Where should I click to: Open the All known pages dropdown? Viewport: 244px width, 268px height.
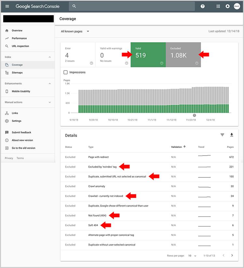click(x=75, y=32)
